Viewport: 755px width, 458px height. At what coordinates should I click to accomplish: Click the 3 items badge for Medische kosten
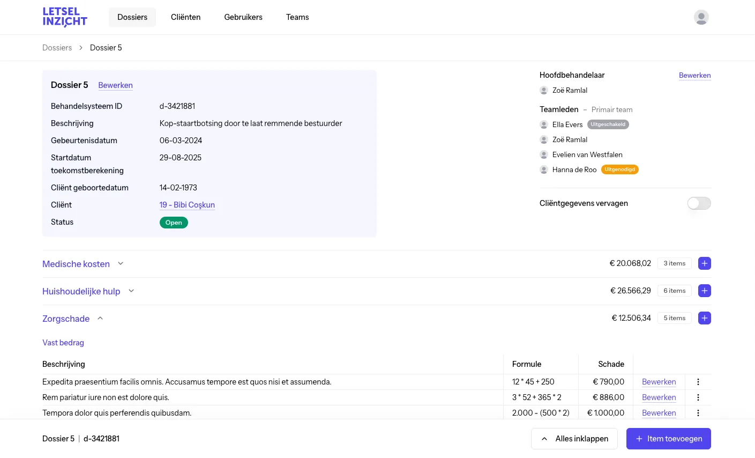pos(675,263)
